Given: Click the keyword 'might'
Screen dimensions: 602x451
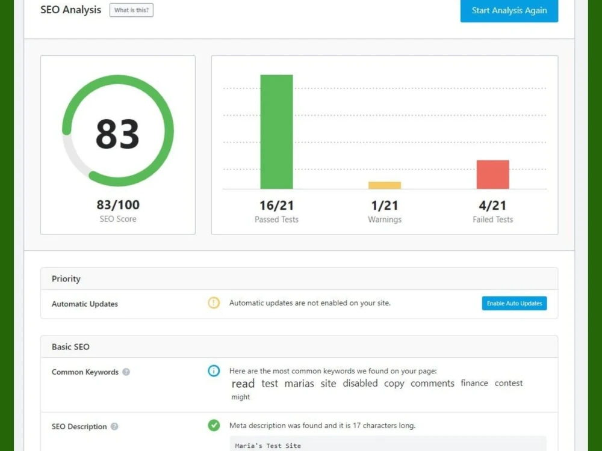Looking at the screenshot, I should [241, 397].
